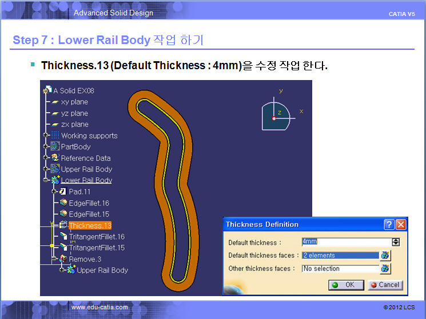This screenshot has width=426, height=319.
Task: Click the Default thickness 4mm field
Action: pos(344,242)
